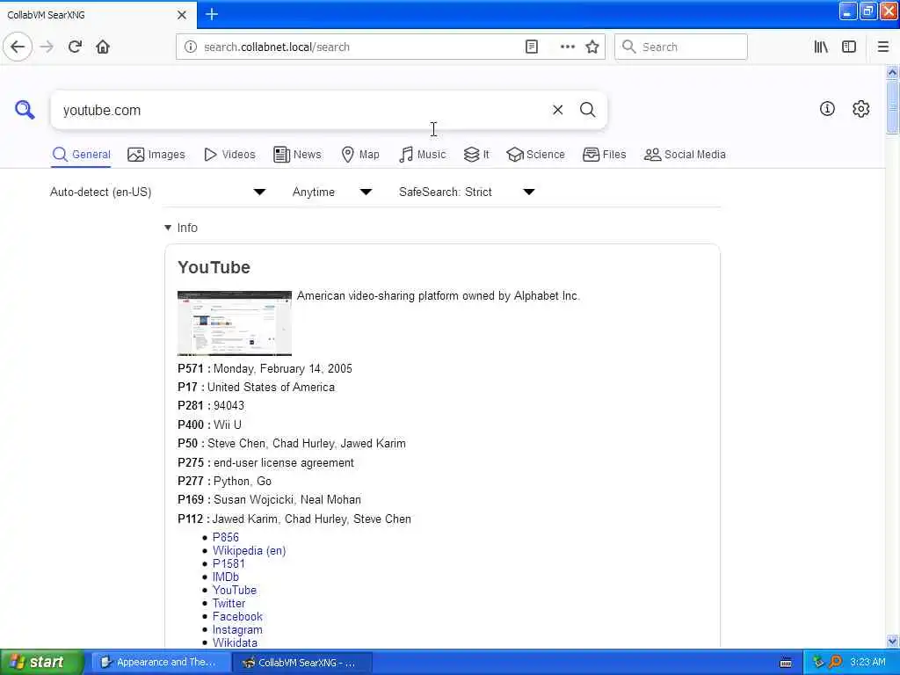Click the browser forward arrow
This screenshot has width=900, height=675.
(x=47, y=47)
